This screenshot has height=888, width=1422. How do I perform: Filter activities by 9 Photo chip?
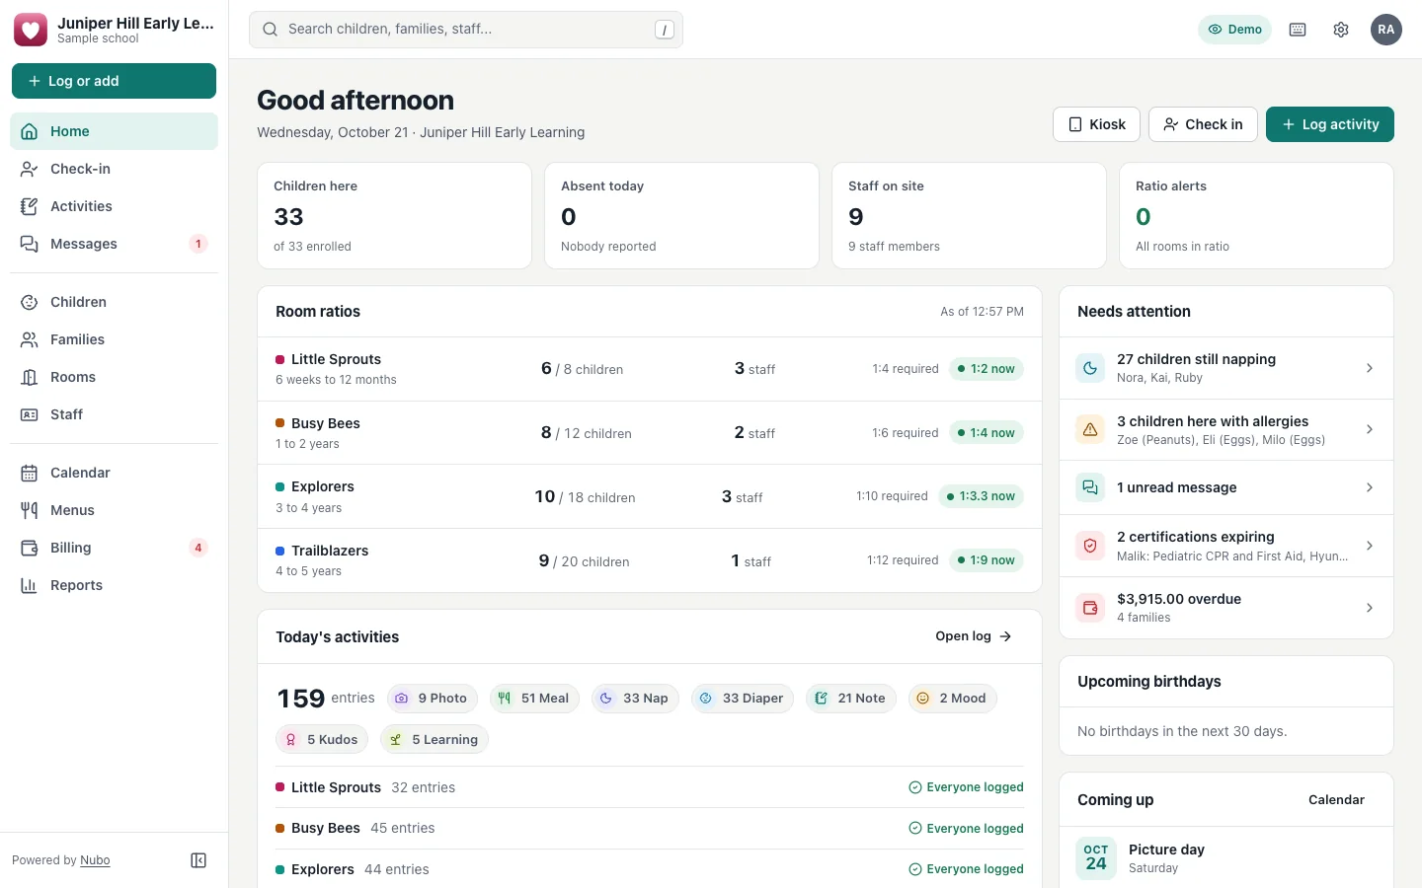(x=433, y=699)
